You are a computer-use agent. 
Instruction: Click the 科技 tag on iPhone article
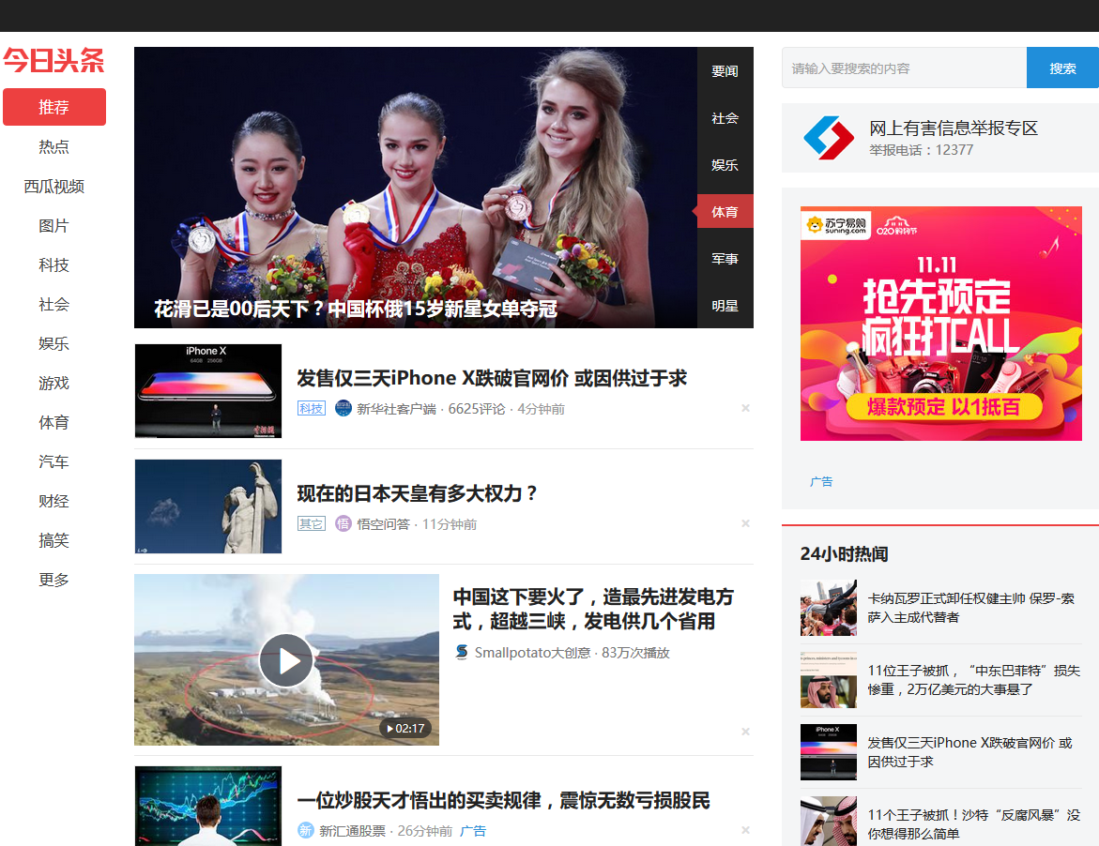pyautogui.click(x=312, y=408)
